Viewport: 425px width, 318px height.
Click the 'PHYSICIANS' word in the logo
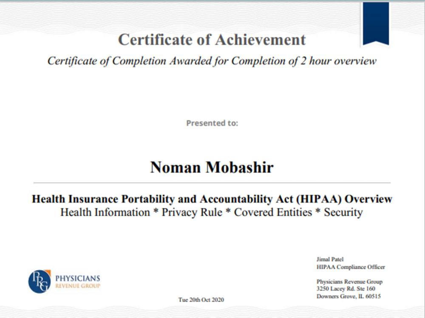point(77,279)
